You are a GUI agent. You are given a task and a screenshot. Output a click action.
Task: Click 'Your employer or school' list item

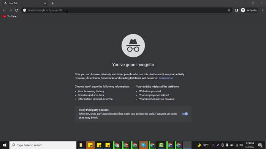coord(154,95)
